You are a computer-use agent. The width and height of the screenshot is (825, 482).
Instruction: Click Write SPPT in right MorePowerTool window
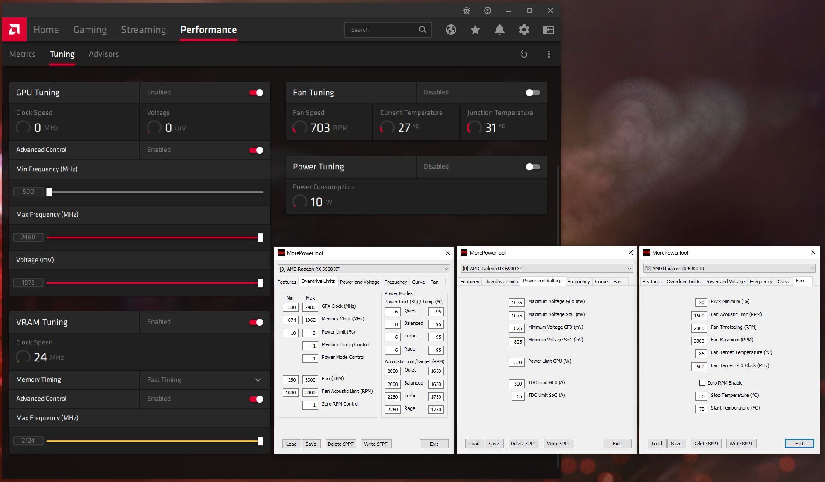(741, 444)
